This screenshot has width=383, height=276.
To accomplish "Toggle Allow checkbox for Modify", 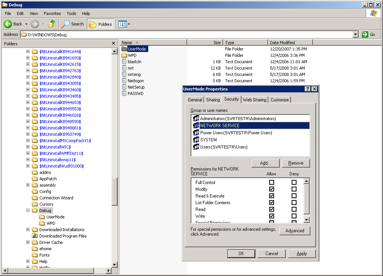I will pos(271,189).
